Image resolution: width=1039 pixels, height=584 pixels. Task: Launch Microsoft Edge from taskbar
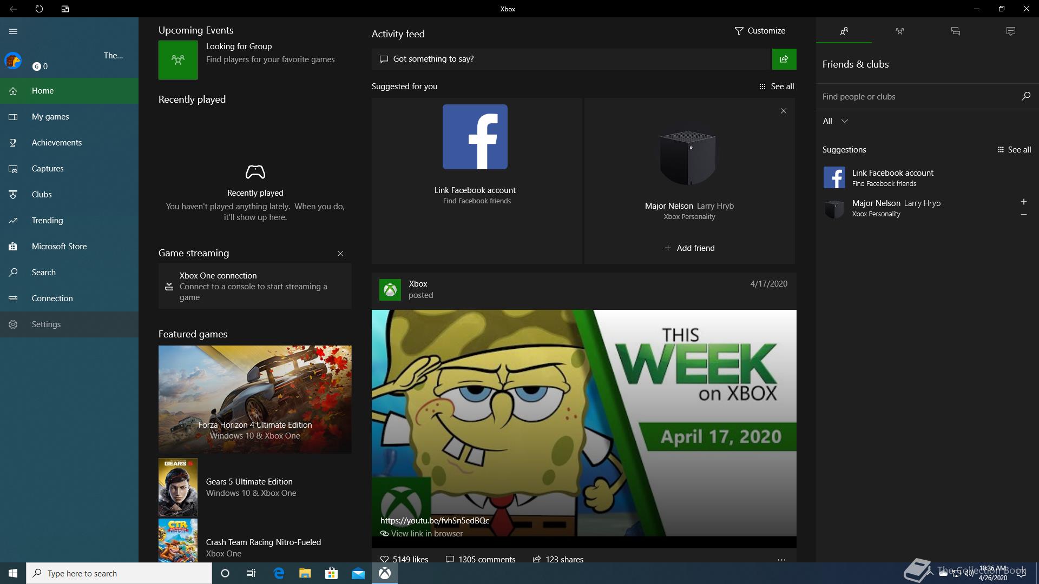(279, 573)
